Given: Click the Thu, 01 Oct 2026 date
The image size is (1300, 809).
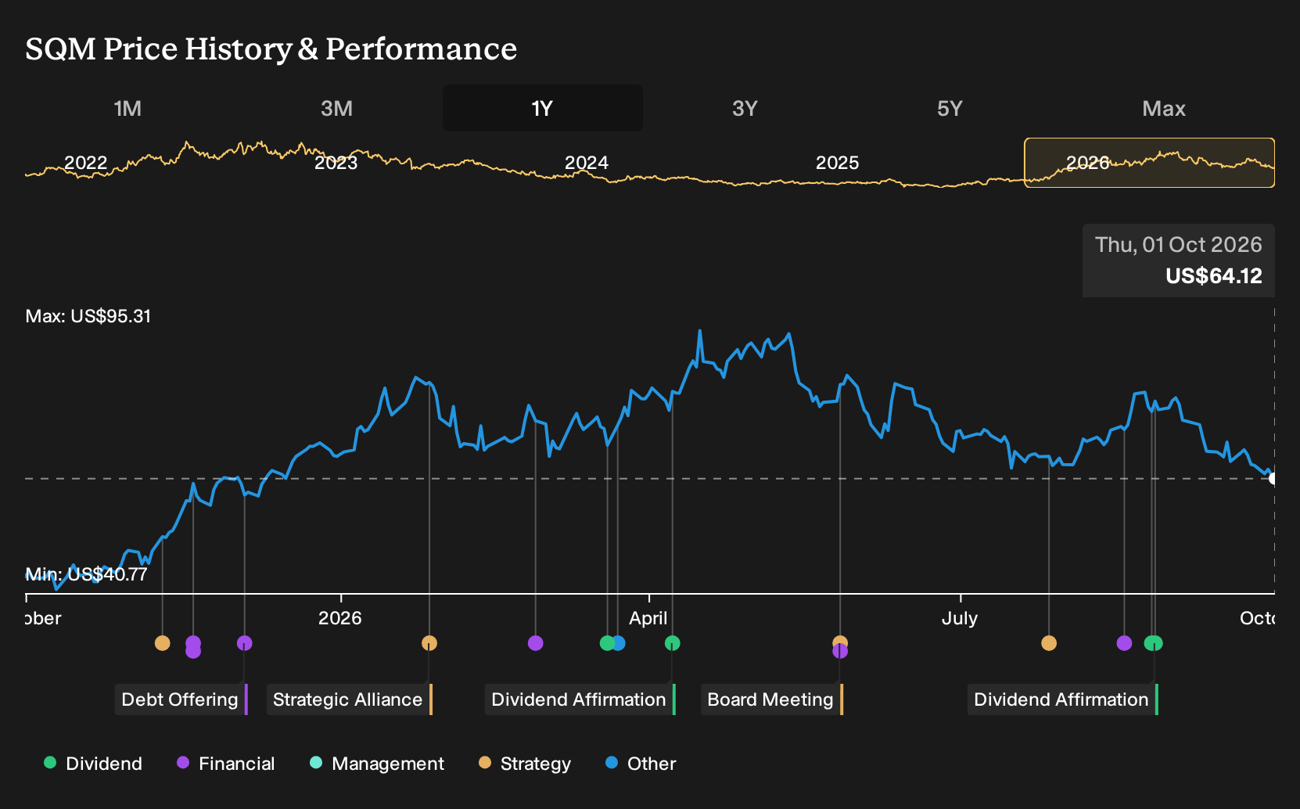Looking at the screenshot, I should pyautogui.click(x=1179, y=245).
